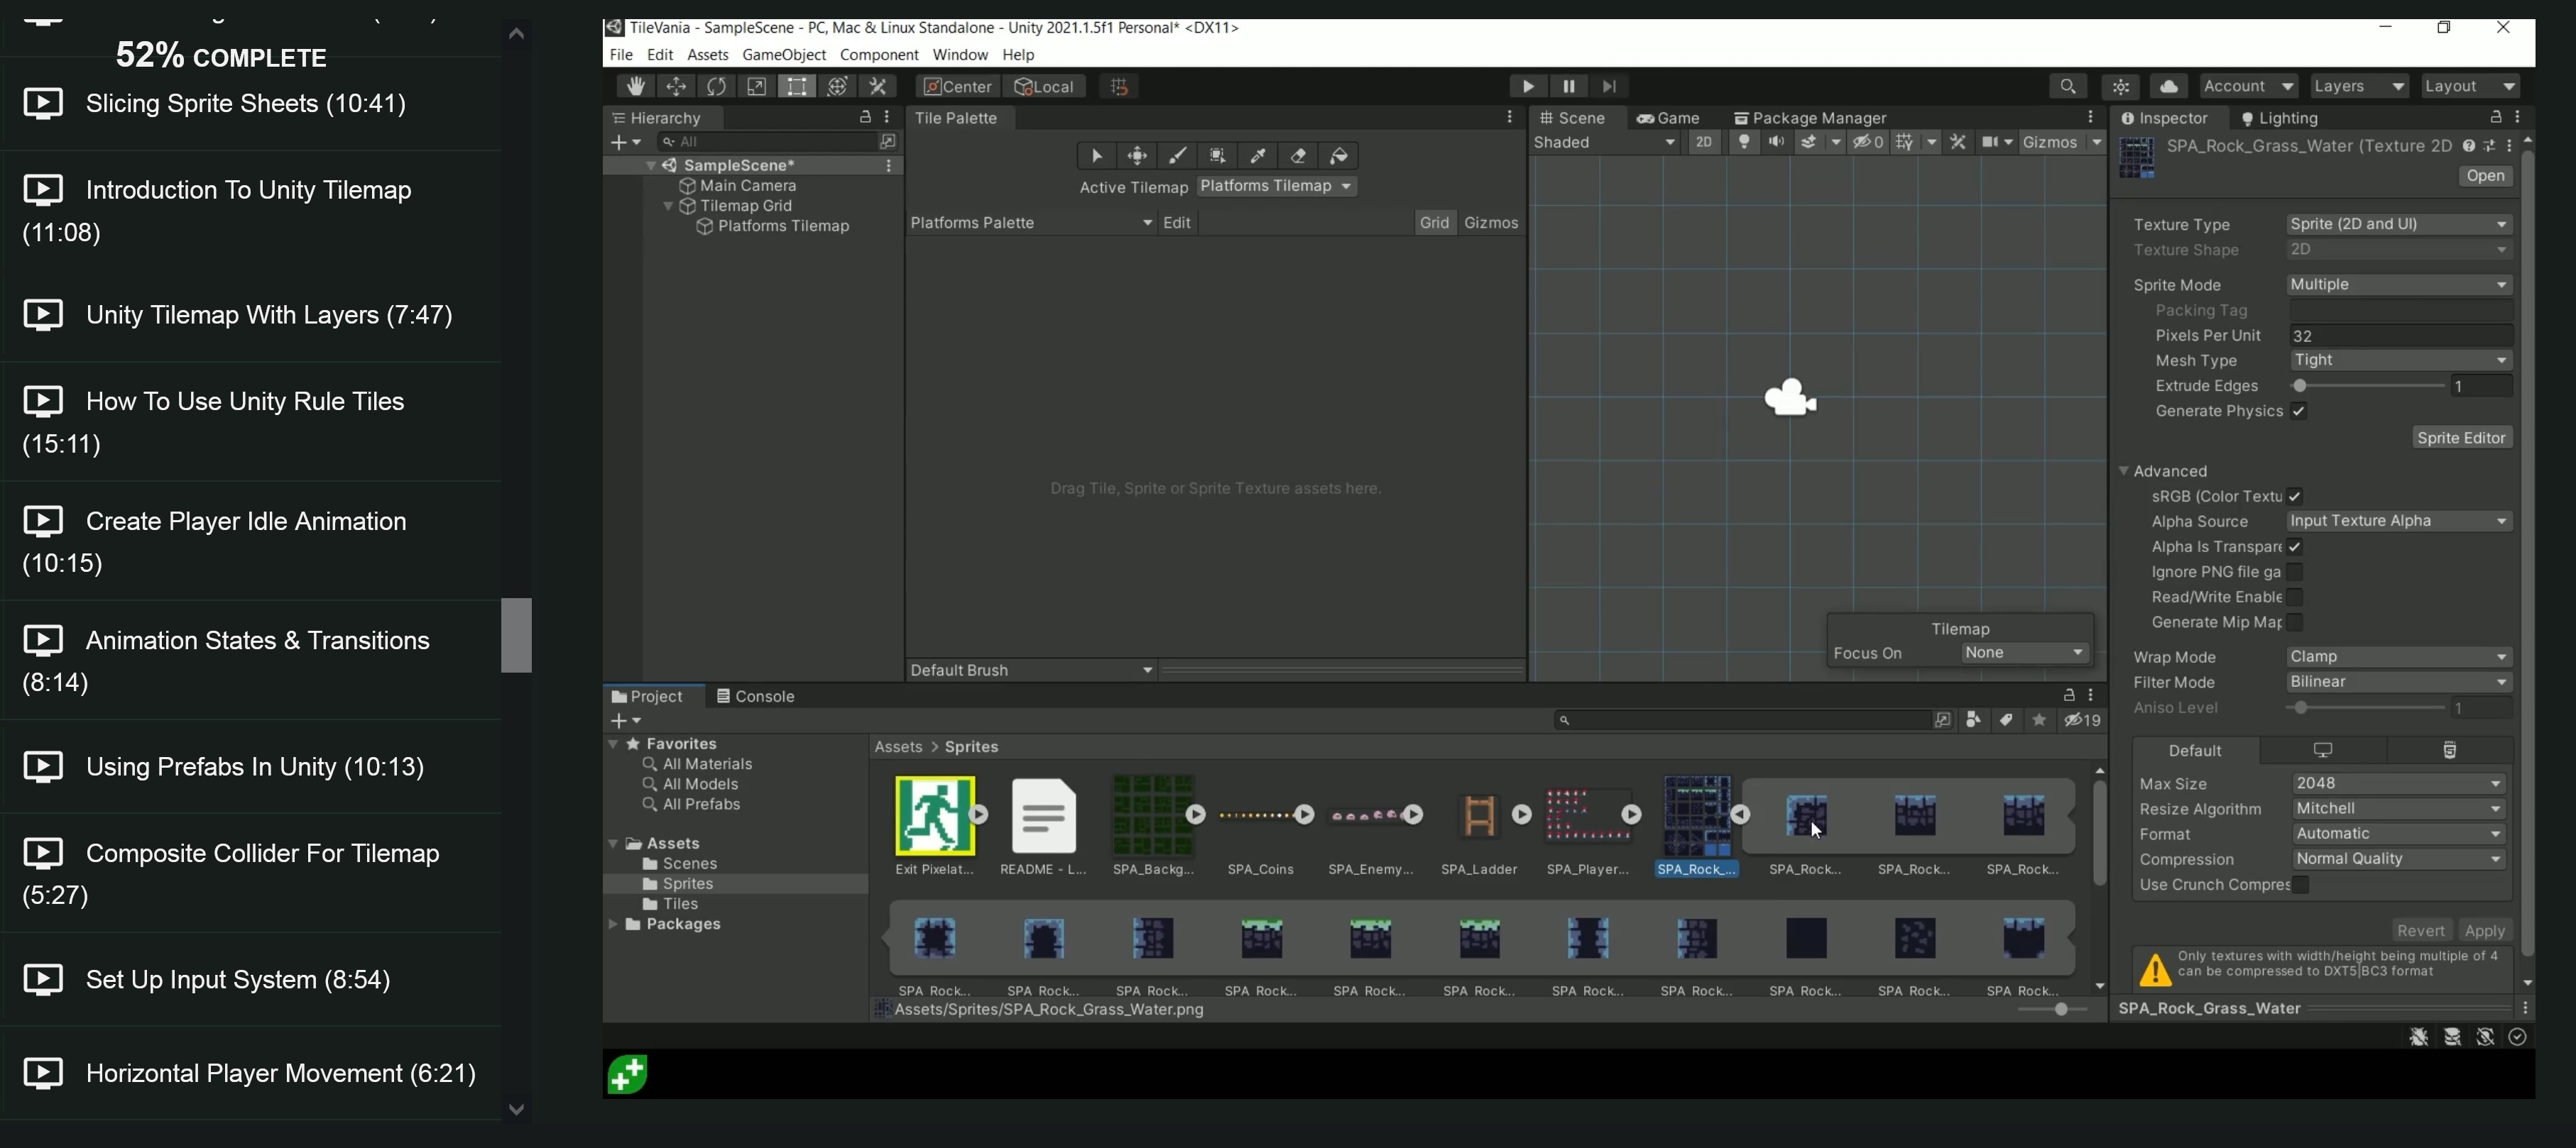The height and width of the screenshot is (1148, 2576).
Task: Select the Eraser tool in the Tile Palette
Action: pyautogui.click(x=1297, y=156)
